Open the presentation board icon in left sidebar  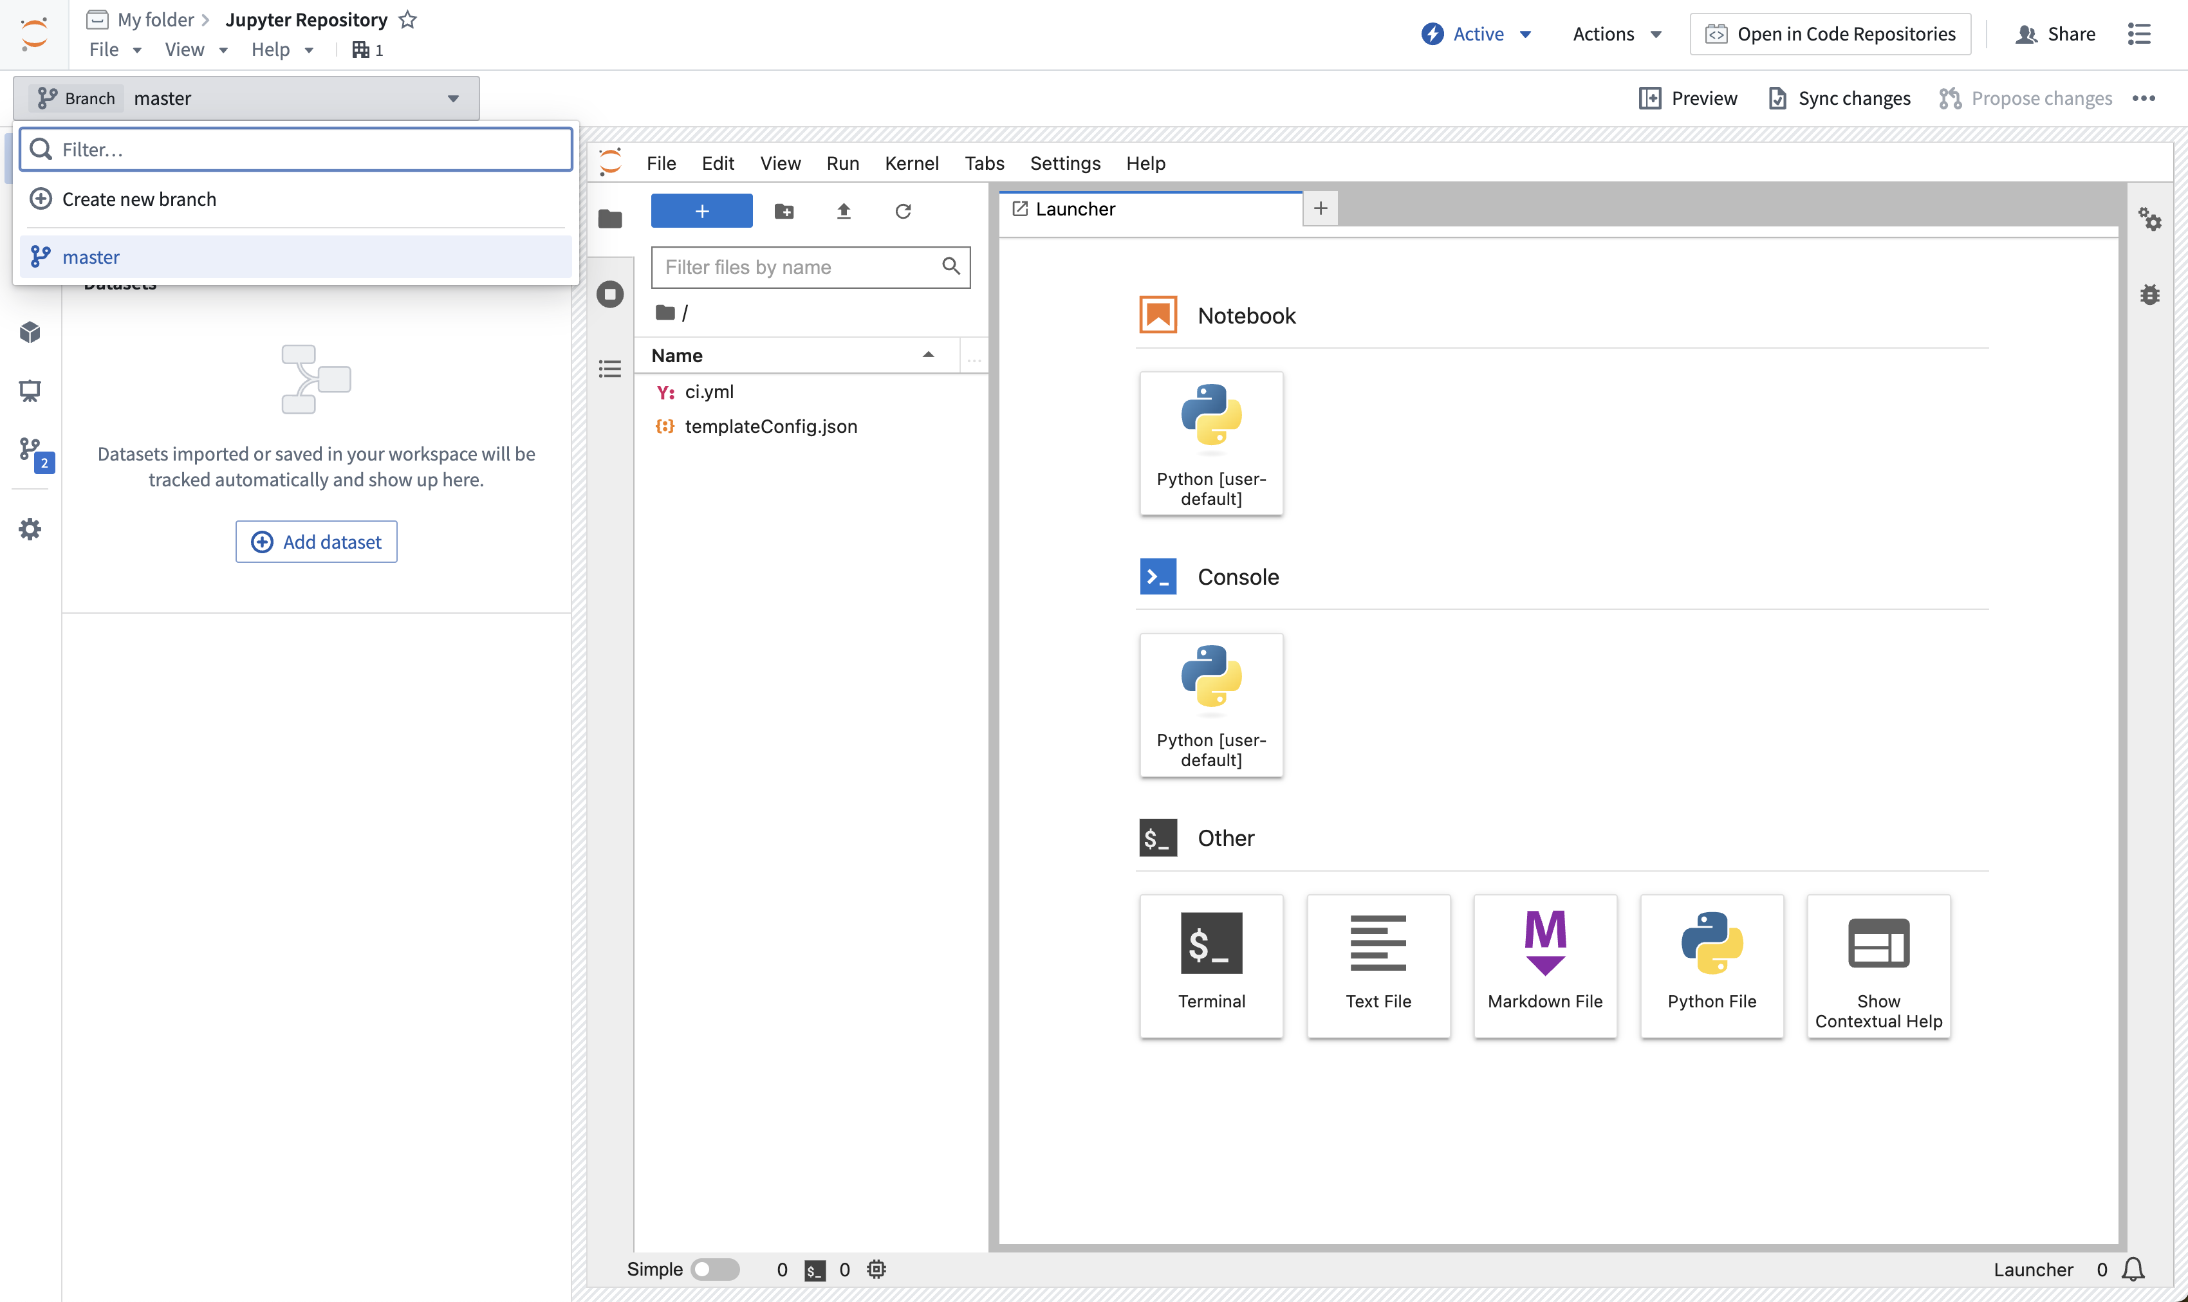pyautogui.click(x=30, y=391)
